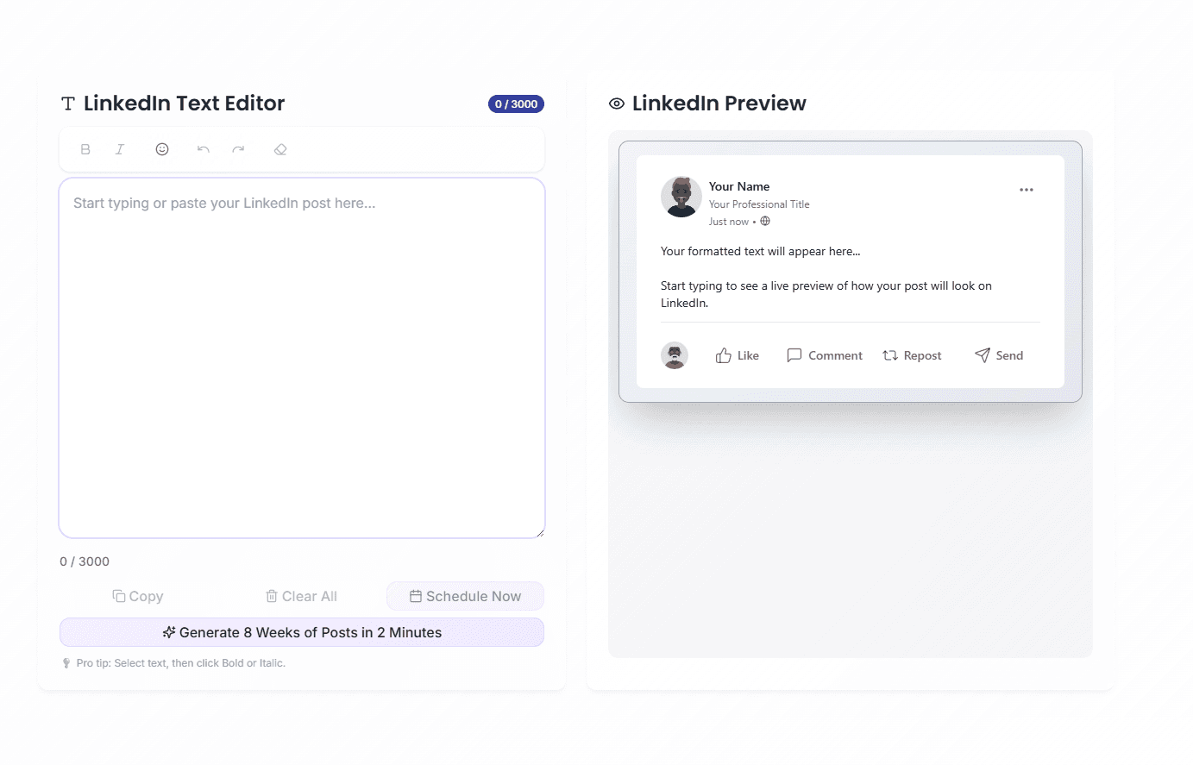This screenshot has width=1193, height=765.
Task: Toggle bold formatting in the editor toolbar
Action: pyautogui.click(x=85, y=148)
